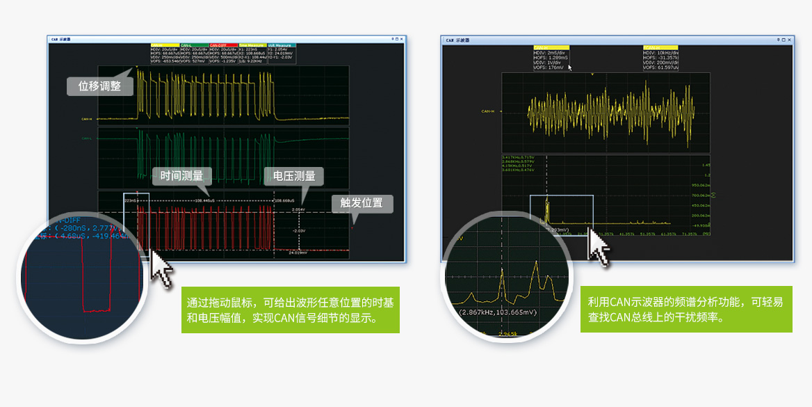
Task: Click the CAN-L channel label beside green waveform
Action: pos(86,138)
